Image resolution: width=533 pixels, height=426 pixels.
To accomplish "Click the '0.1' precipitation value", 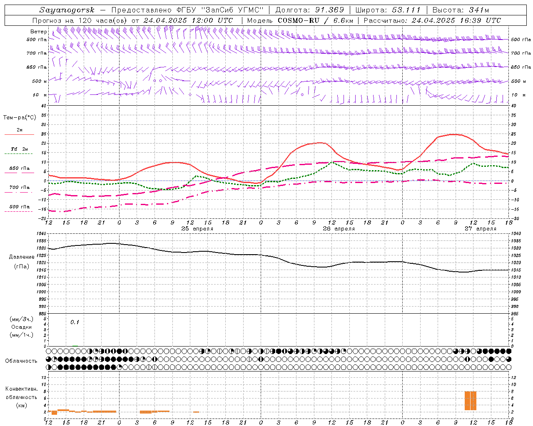I will click(x=75, y=322).
